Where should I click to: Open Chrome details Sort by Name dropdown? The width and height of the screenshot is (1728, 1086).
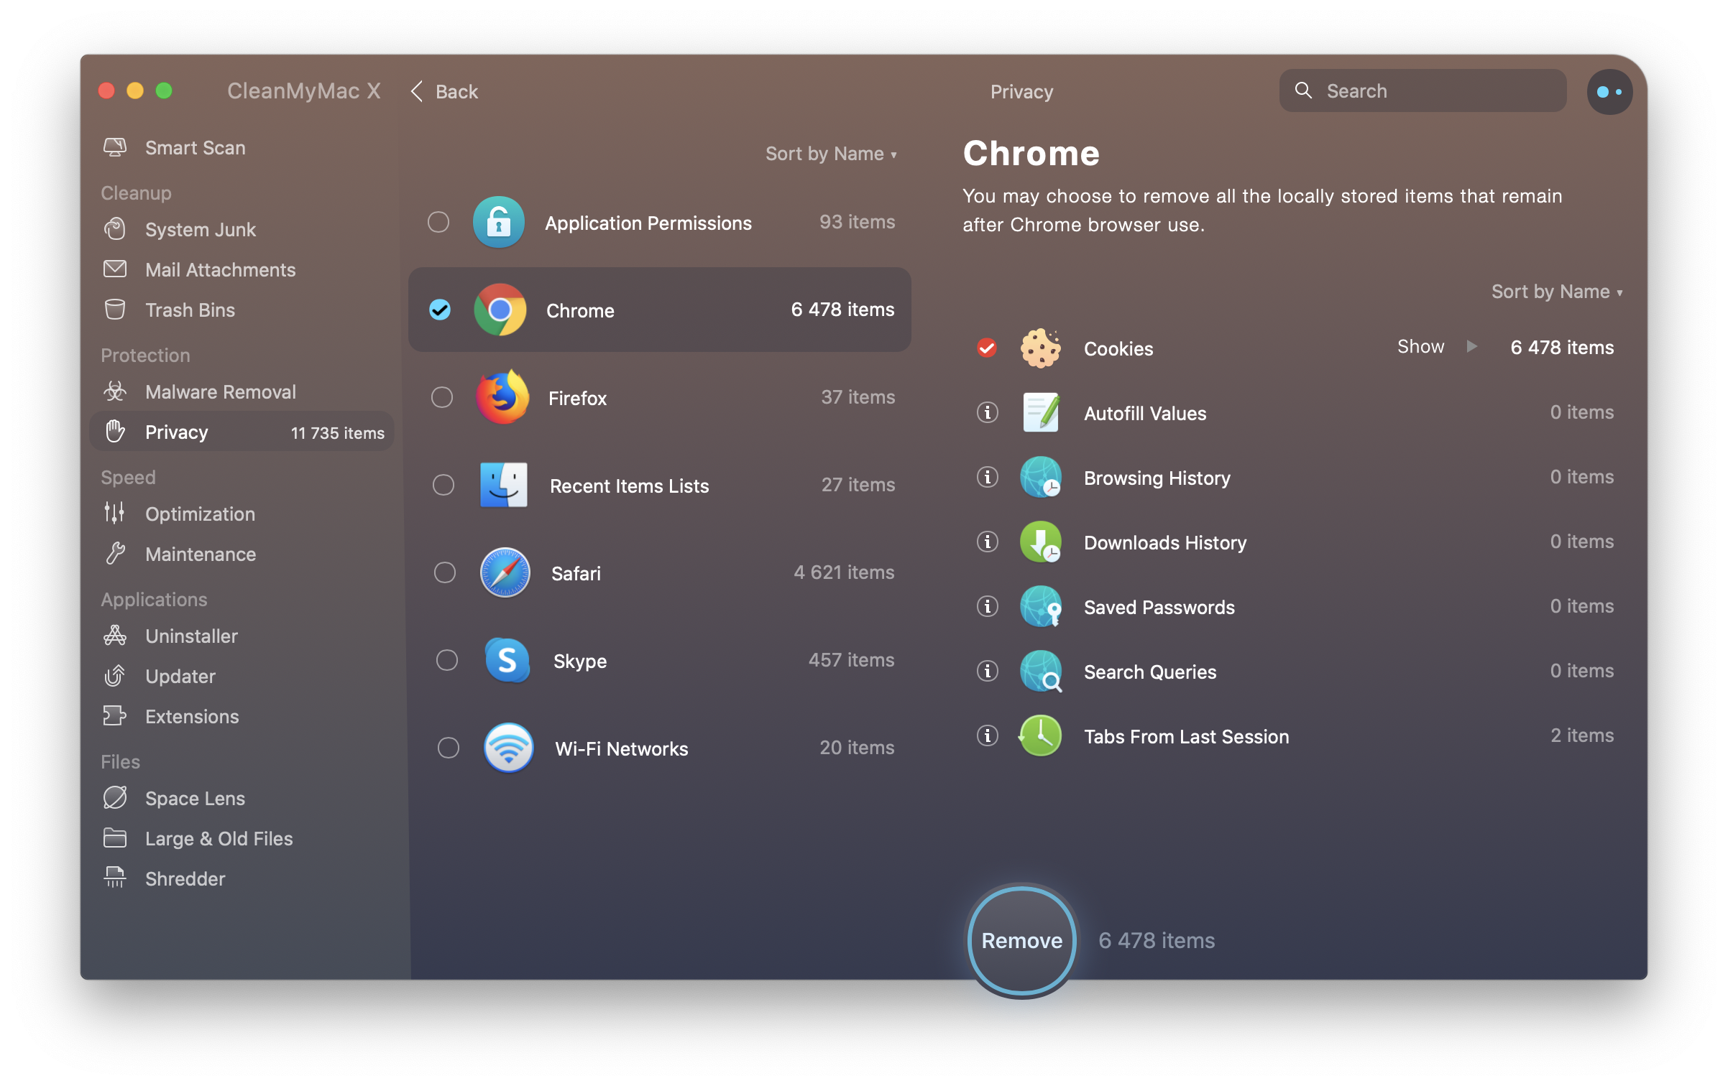pos(1556,292)
